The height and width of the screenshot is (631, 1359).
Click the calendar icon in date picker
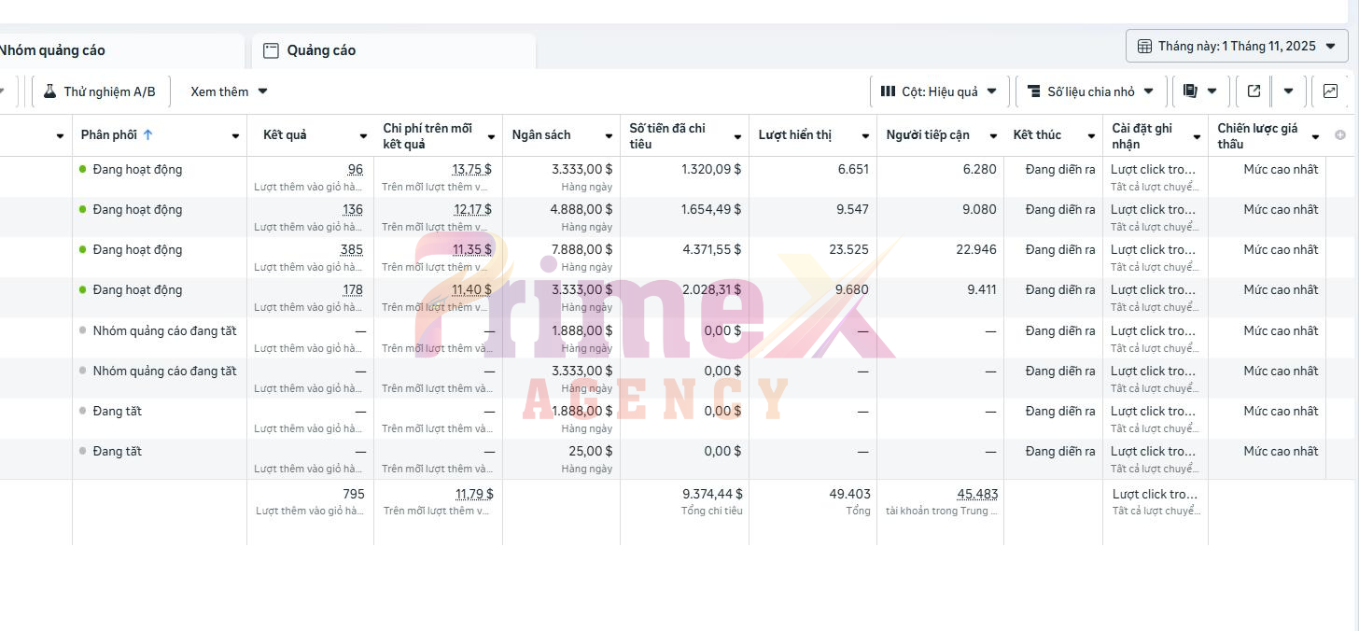pos(1144,46)
